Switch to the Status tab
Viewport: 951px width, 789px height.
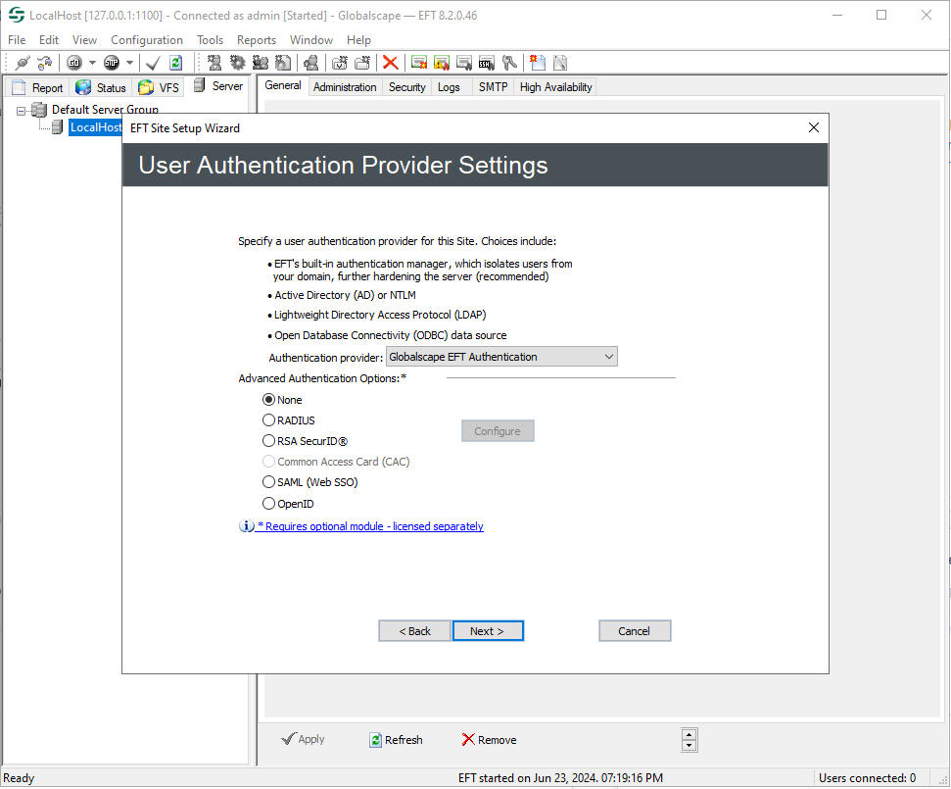click(101, 87)
